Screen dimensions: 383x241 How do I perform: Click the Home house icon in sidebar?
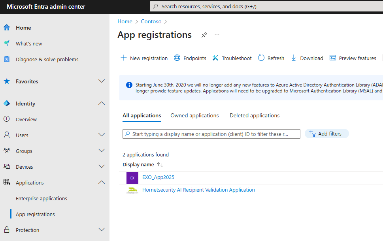tap(7, 28)
